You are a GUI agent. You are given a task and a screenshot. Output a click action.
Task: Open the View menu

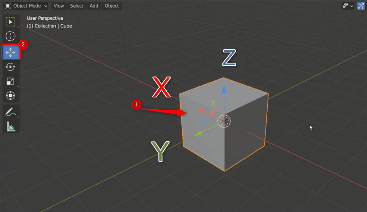[59, 6]
